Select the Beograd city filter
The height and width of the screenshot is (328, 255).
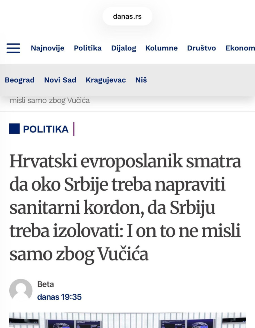(x=19, y=80)
